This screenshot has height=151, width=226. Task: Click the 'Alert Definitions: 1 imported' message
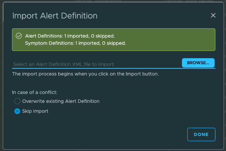click(70, 36)
